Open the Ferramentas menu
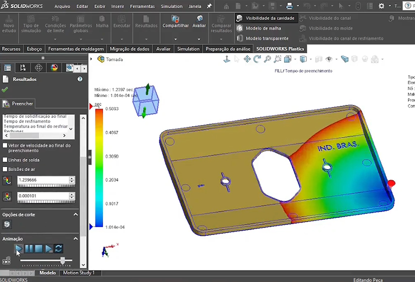Image resolution: width=415 pixels, height=282 pixels. coord(142,6)
